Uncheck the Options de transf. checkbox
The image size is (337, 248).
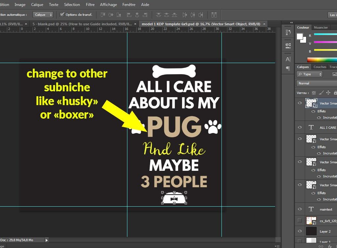[x=62, y=15]
